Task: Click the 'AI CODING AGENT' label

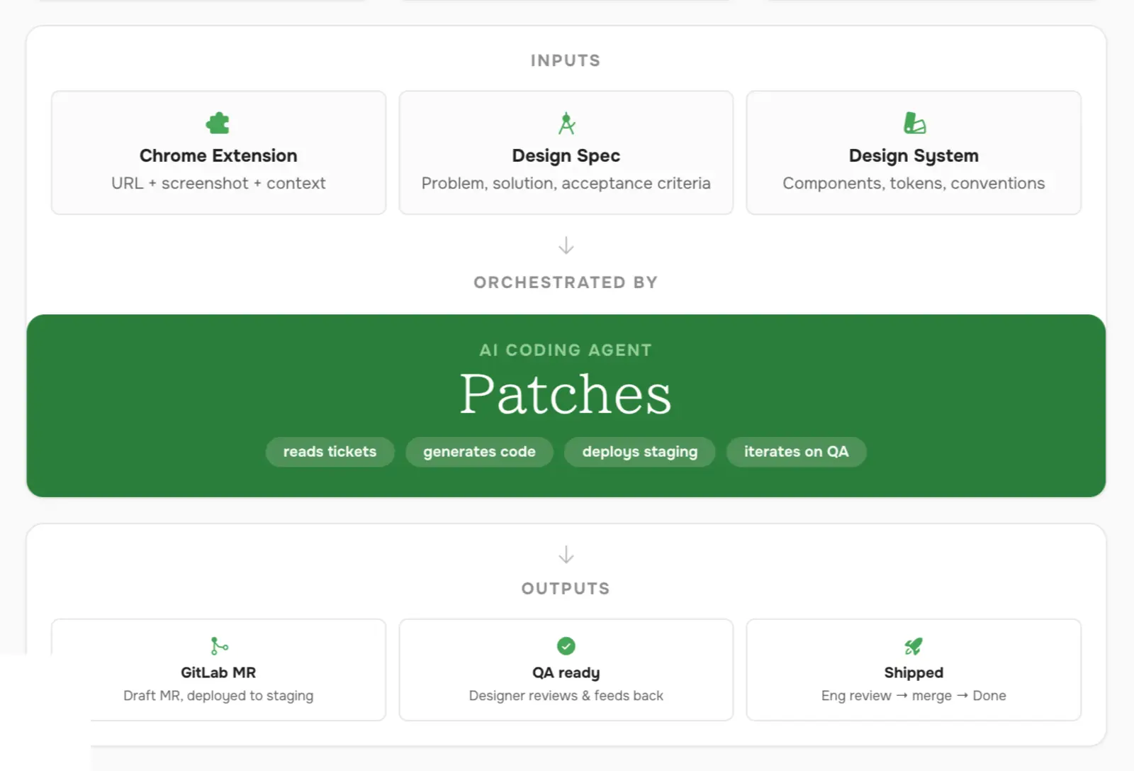Action: 566,350
